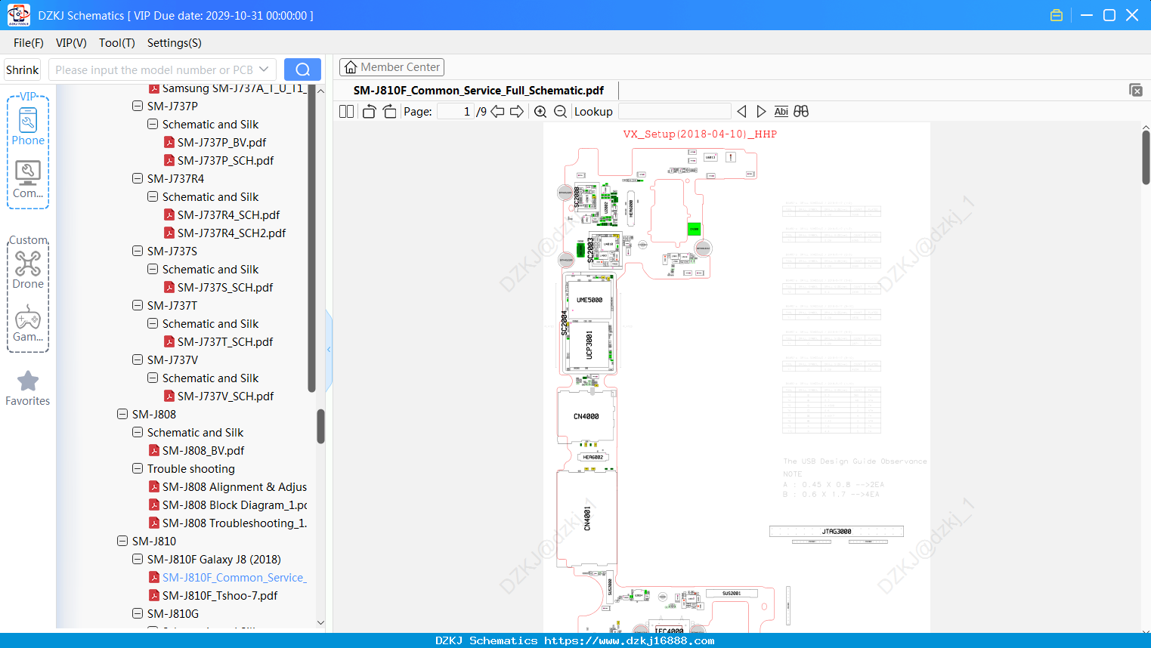1151x648 pixels.
Task: Find next lookup result
Action: click(761, 112)
